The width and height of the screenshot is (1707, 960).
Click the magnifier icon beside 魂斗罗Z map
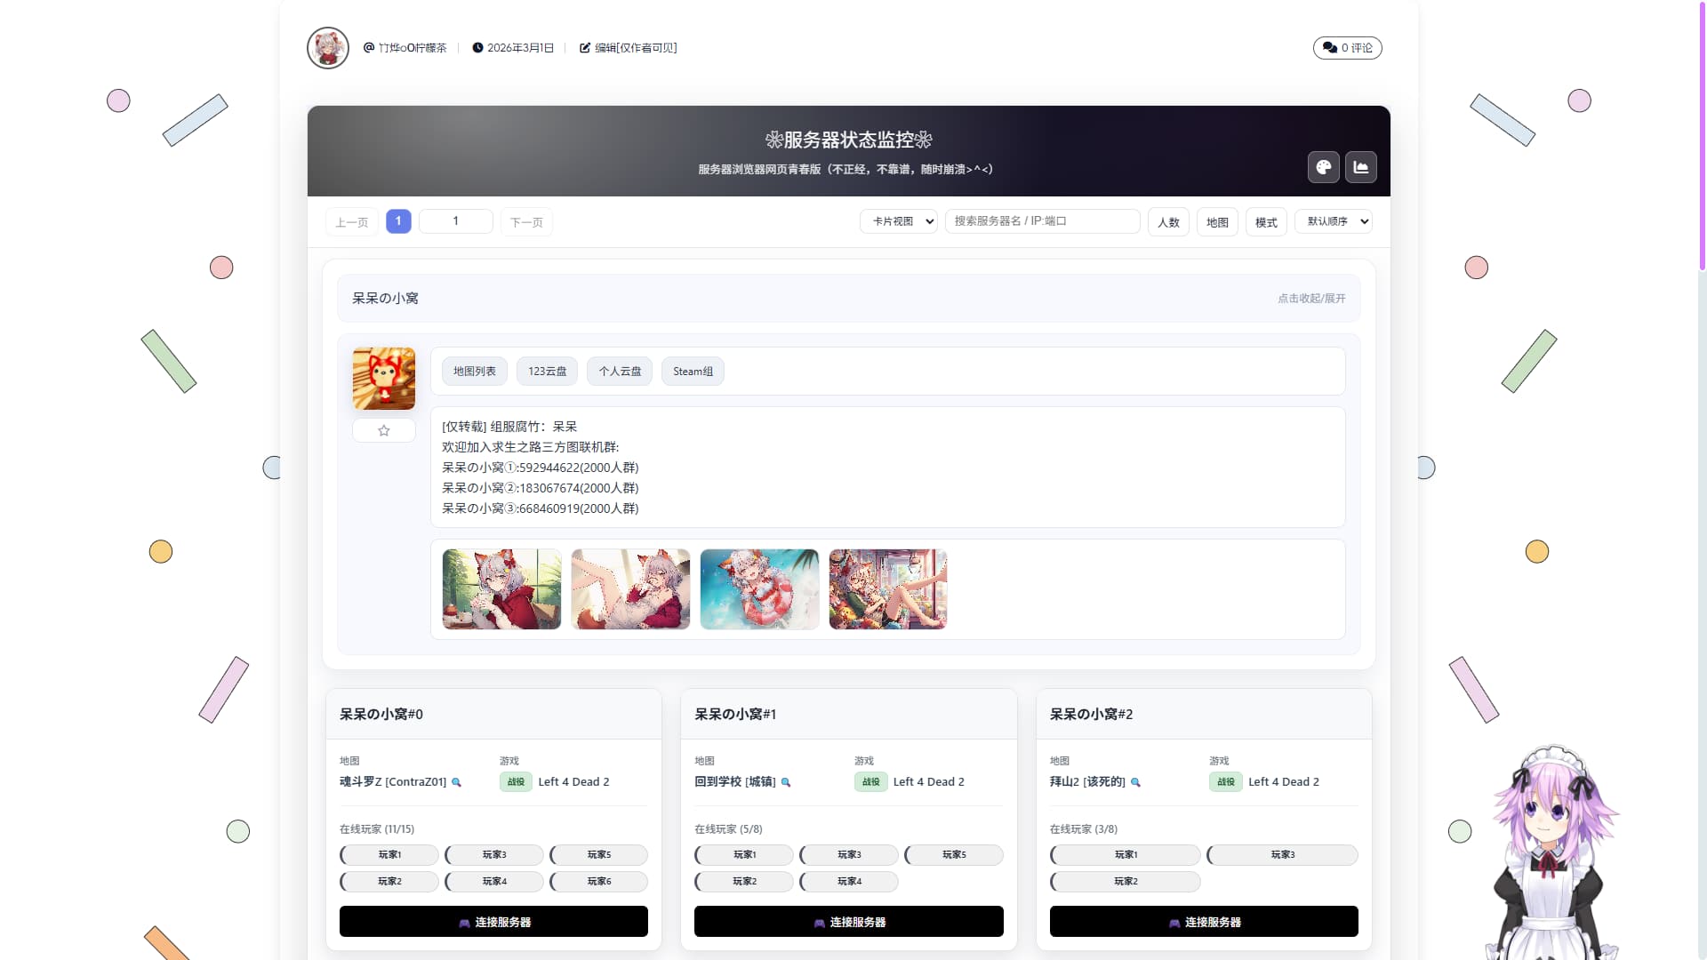tap(456, 782)
